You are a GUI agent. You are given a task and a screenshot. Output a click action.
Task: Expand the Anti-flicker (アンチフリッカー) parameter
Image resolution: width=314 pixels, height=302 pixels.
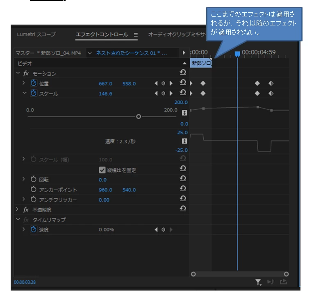tap(24, 199)
